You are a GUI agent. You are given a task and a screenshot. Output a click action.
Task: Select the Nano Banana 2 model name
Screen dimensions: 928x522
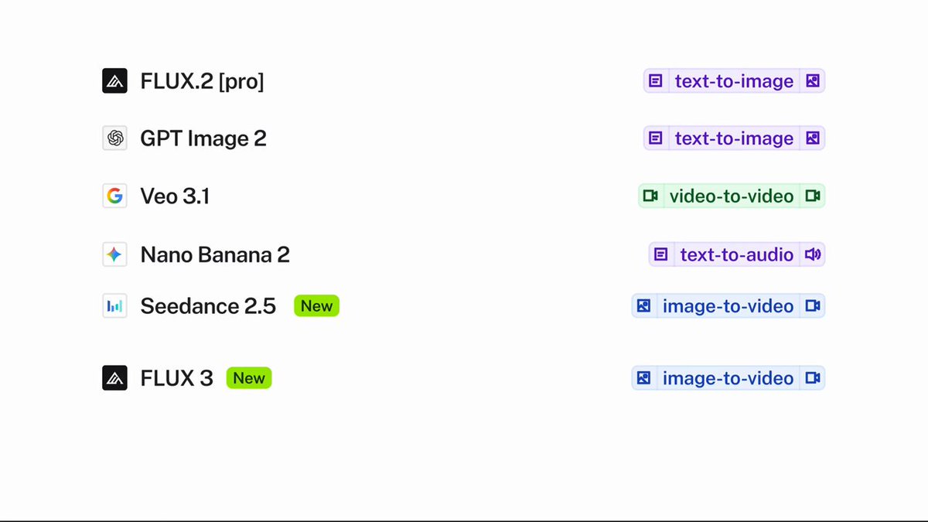coord(215,254)
